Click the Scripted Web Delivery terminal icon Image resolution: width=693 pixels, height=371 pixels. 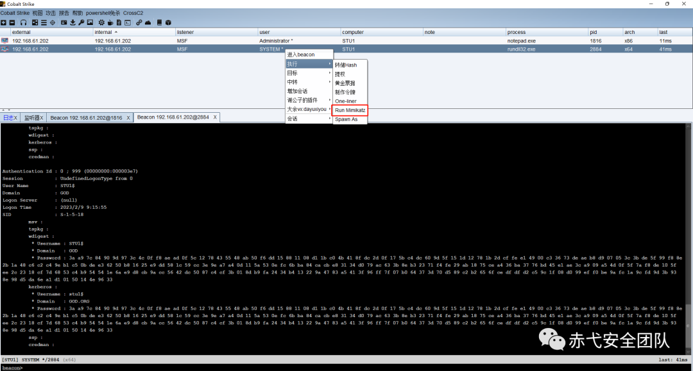[x=128, y=22]
